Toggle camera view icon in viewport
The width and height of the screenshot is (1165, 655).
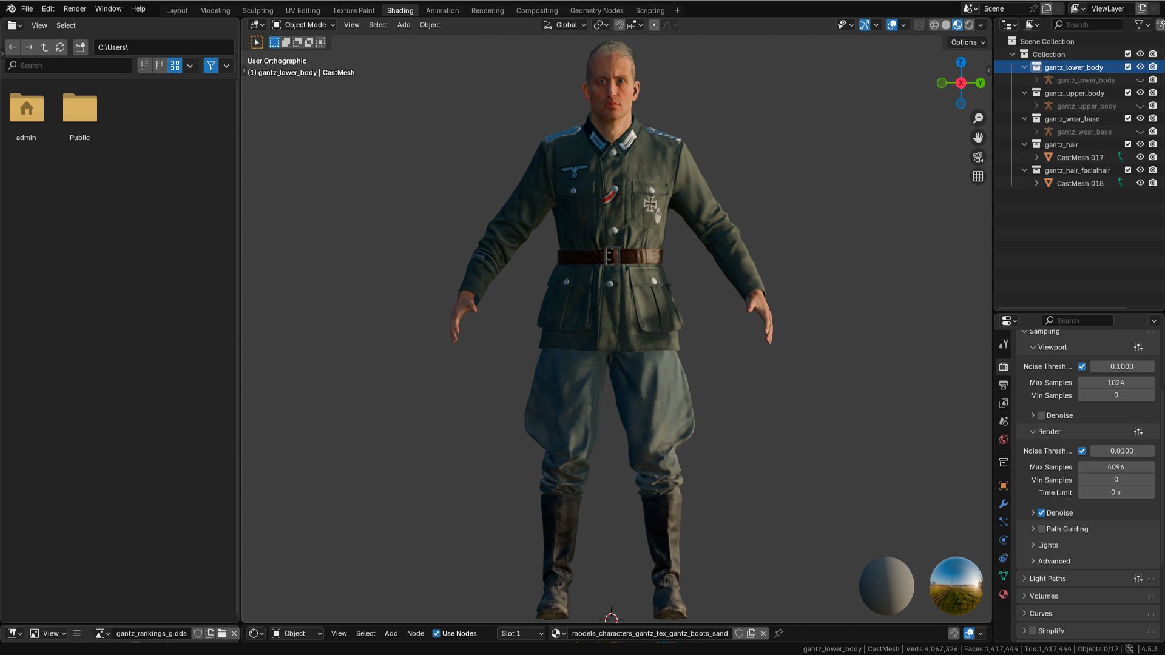978,157
